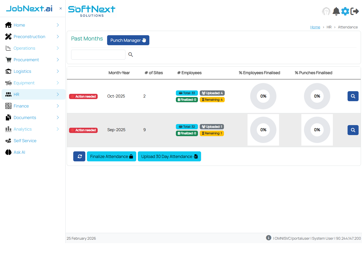Open the help question mark icon

(x=326, y=11)
